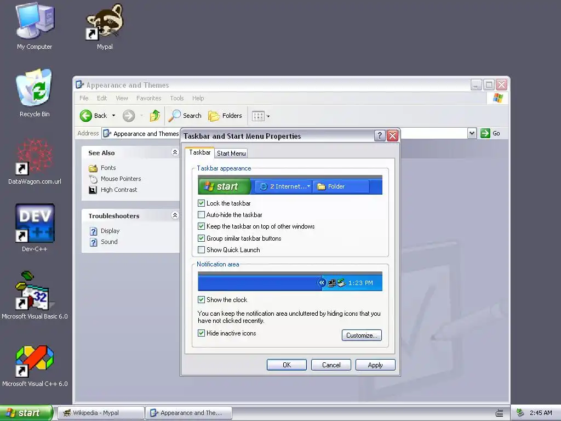Open the Address bar dropdown arrow
The image size is (561, 421).
tap(472, 133)
